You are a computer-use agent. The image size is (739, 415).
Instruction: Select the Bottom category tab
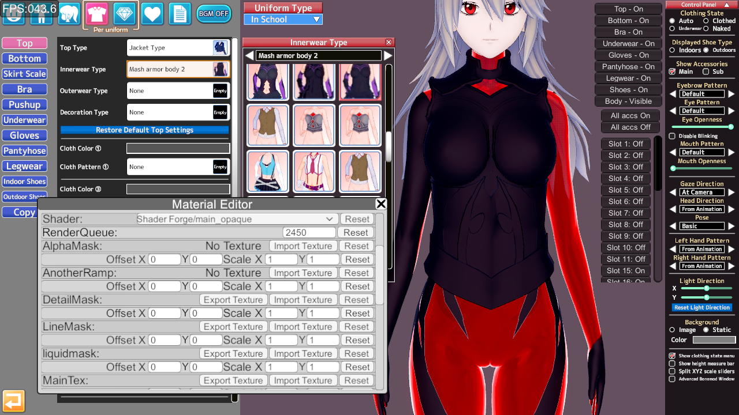(24, 59)
